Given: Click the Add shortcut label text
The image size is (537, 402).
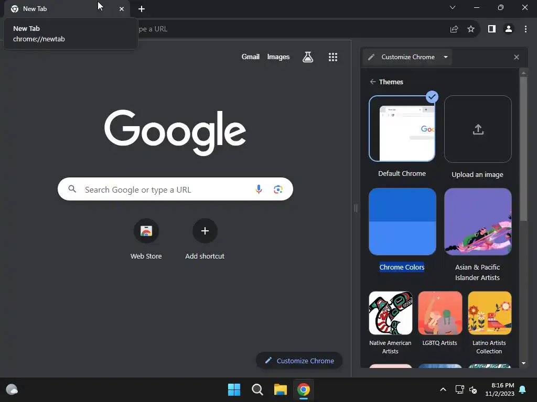Looking at the screenshot, I should tap(205, 256).
